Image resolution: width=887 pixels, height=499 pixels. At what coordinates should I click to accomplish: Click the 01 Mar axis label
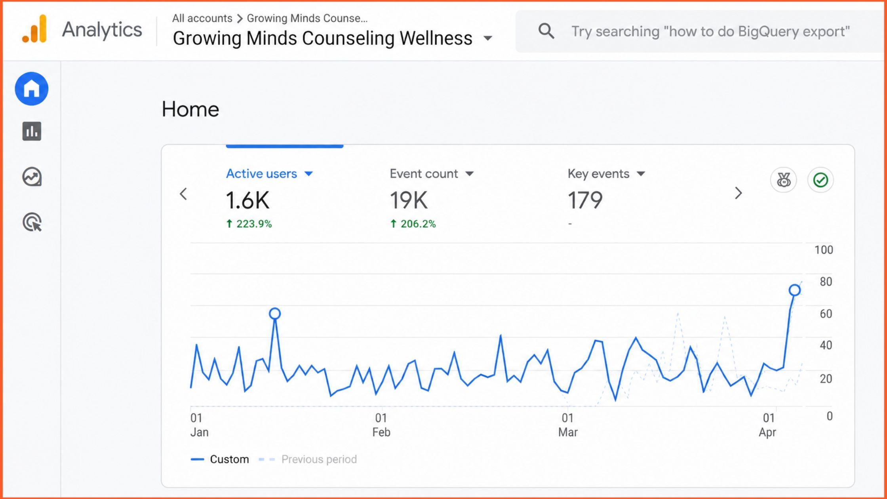tap(568, 425)
